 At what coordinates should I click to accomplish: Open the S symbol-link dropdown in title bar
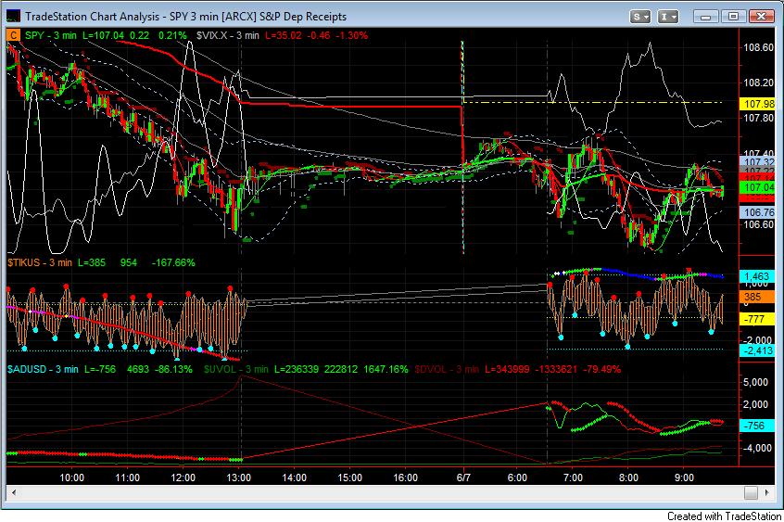pyautogui.click(x=639, y=17)
